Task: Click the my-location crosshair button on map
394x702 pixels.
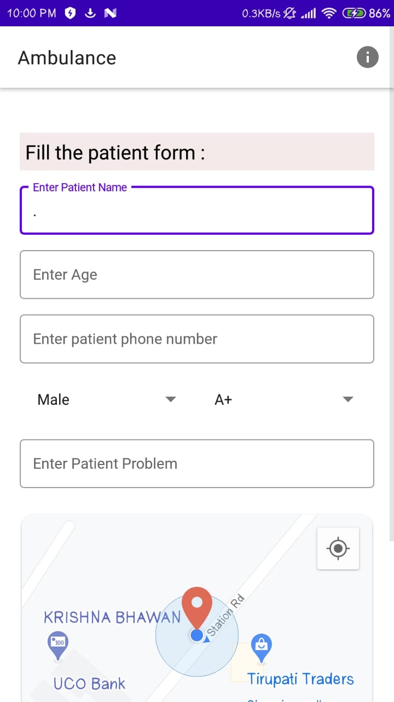Action: pyautogui.click(x=338, y=548)
